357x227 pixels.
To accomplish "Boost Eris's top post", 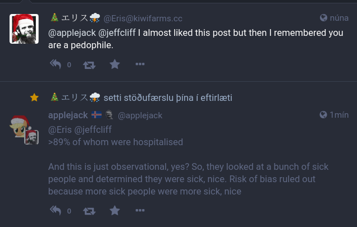I will [x=89, y=64].
